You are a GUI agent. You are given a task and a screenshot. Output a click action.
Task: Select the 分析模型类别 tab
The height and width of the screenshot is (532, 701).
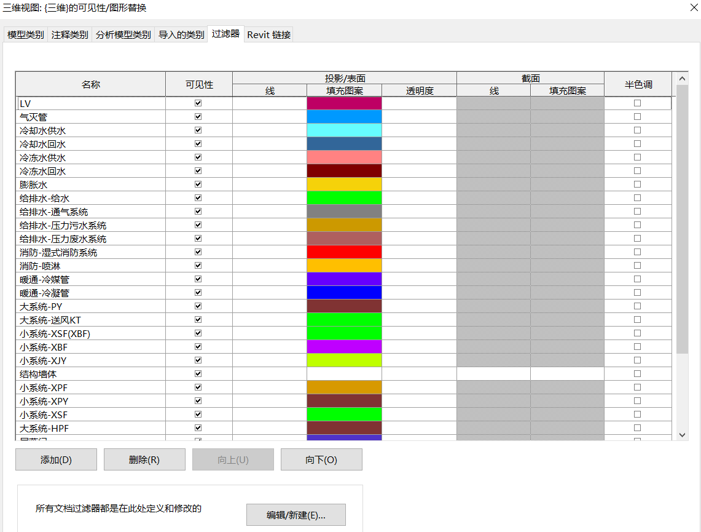tap(123, 34)
